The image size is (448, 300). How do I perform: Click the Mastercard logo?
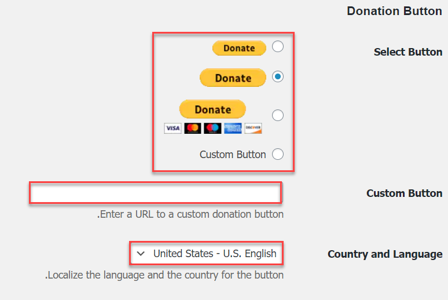[x=192, y=128]
